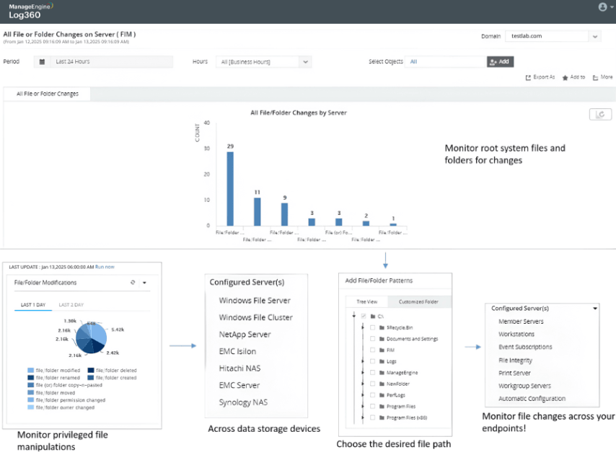616x473 pixels.
Task: Choose Windows File Server from list
Action: point(255,301)
